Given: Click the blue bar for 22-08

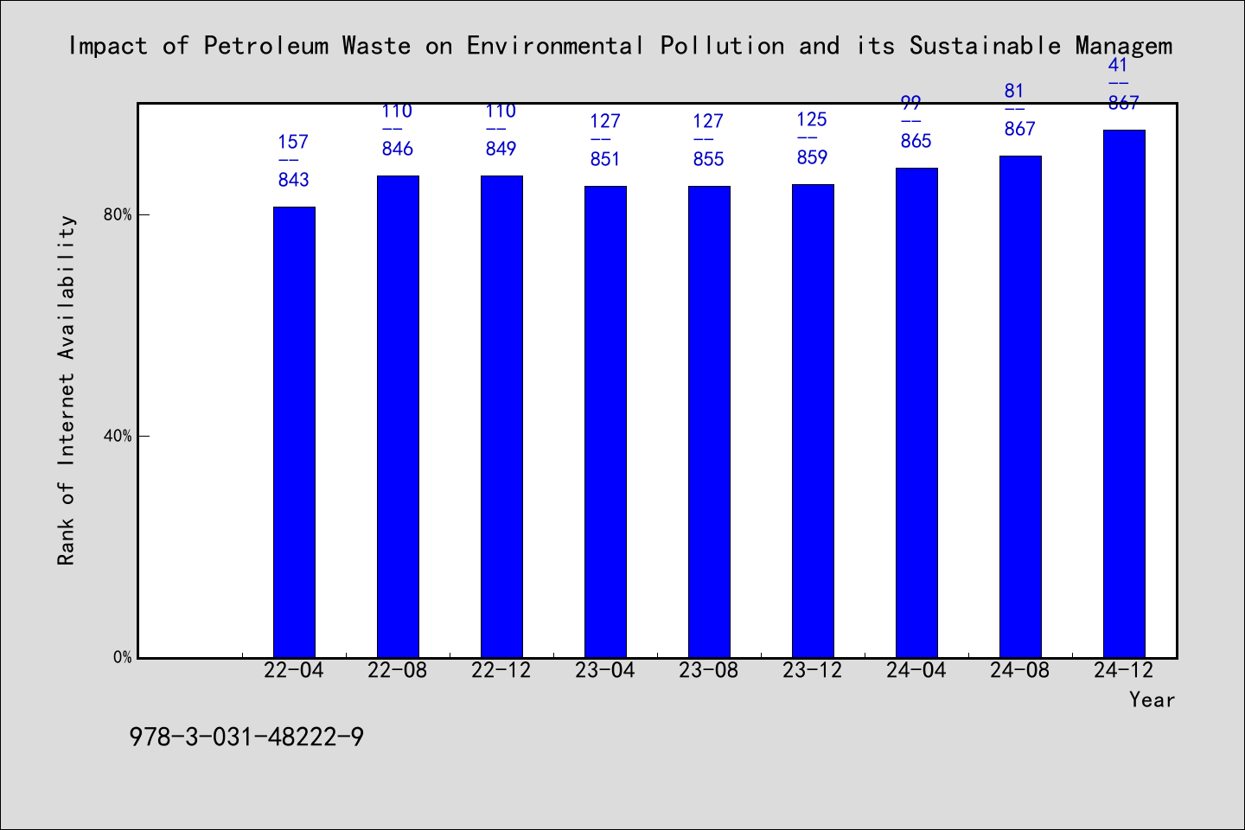Looking at the screenshot, I should (x=398, y=417).
